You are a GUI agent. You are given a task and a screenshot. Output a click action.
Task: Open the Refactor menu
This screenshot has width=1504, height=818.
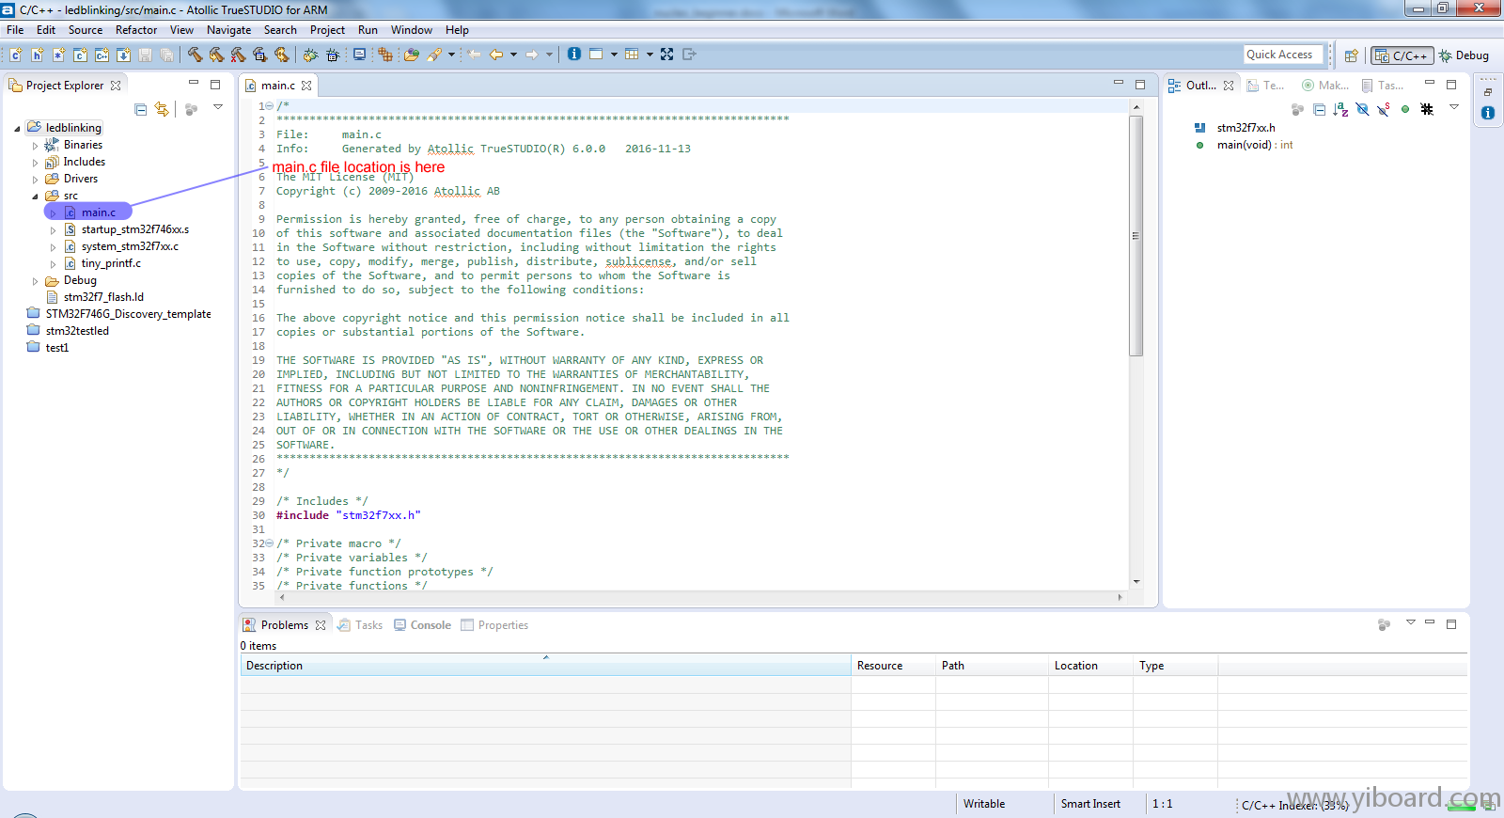coord(136,30)
